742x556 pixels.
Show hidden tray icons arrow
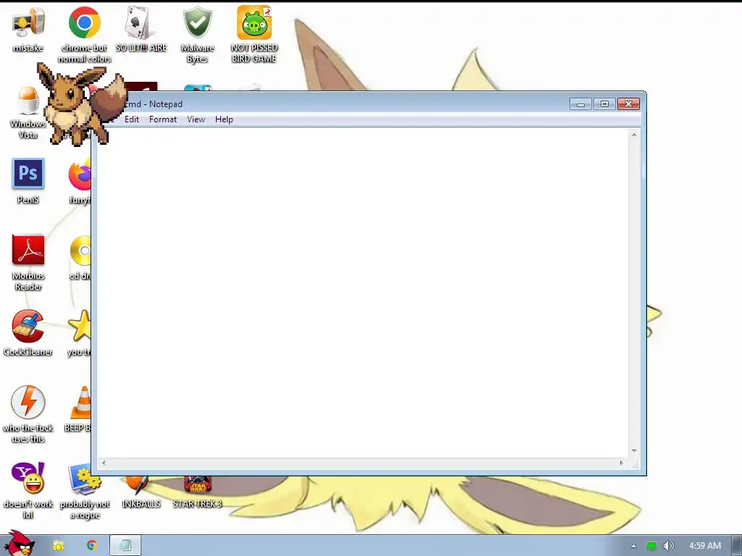633,546
